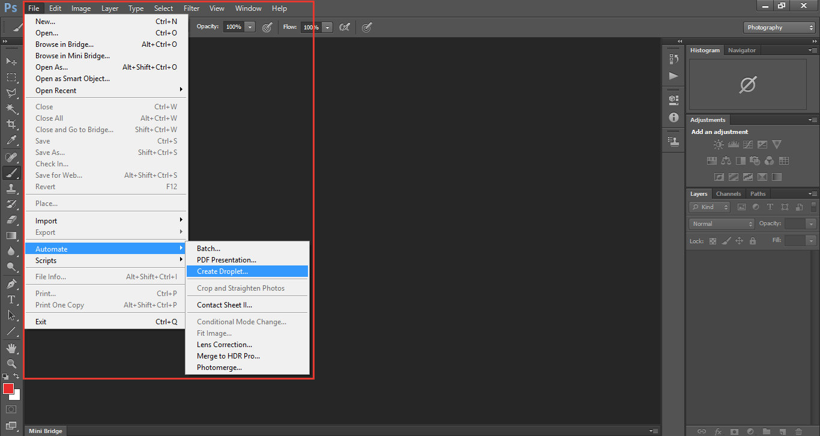
Task: Toggle lock image pixels brush icon
Action: (x=726, y=241)
